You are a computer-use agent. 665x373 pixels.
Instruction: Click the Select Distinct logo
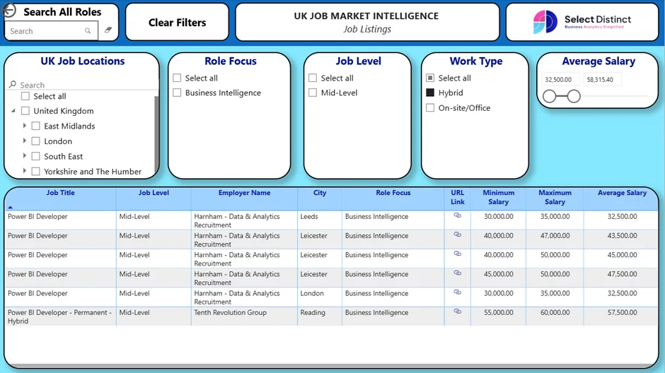[582, 22]
